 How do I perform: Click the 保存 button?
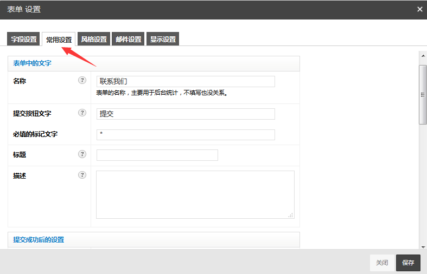pos(408,263)
